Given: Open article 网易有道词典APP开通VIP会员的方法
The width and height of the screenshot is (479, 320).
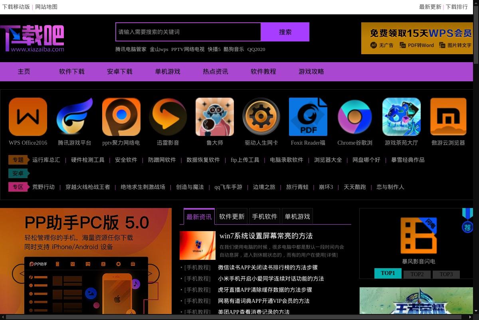Looking at the screenshot, I should pyautogui.click(x=264, y=301).
